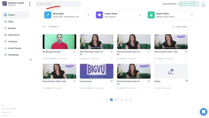Open the BIGVU Unstyled.mp4 thumbnail
This screenshot has width=209, height=118.
coord(97,71)
